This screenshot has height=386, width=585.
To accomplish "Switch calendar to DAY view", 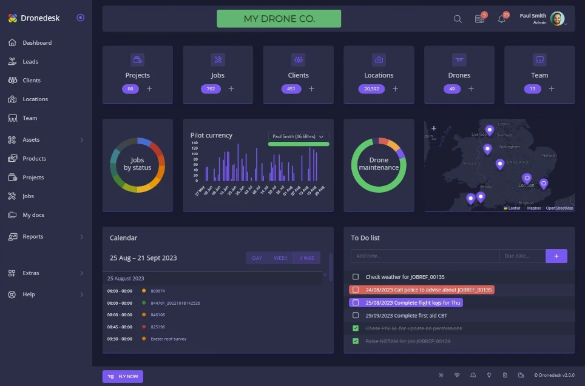I will point(257,258).
